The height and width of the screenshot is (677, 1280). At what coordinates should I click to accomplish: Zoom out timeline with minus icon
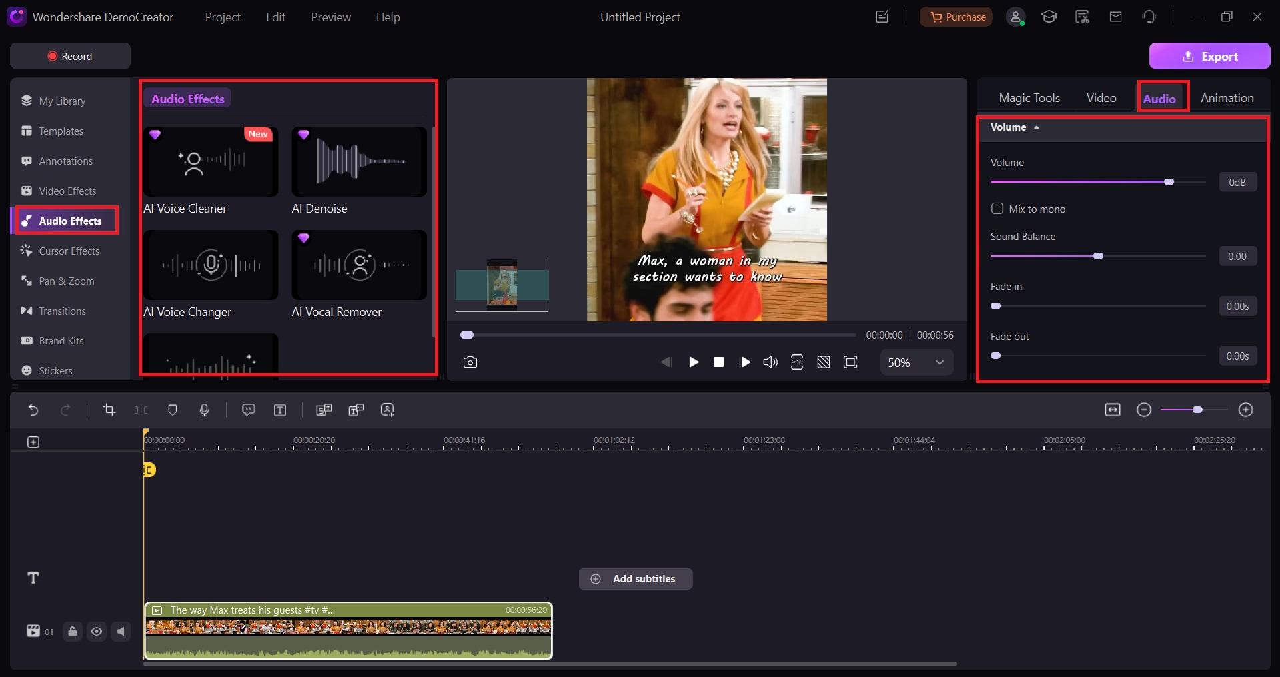coord(1144,410)
